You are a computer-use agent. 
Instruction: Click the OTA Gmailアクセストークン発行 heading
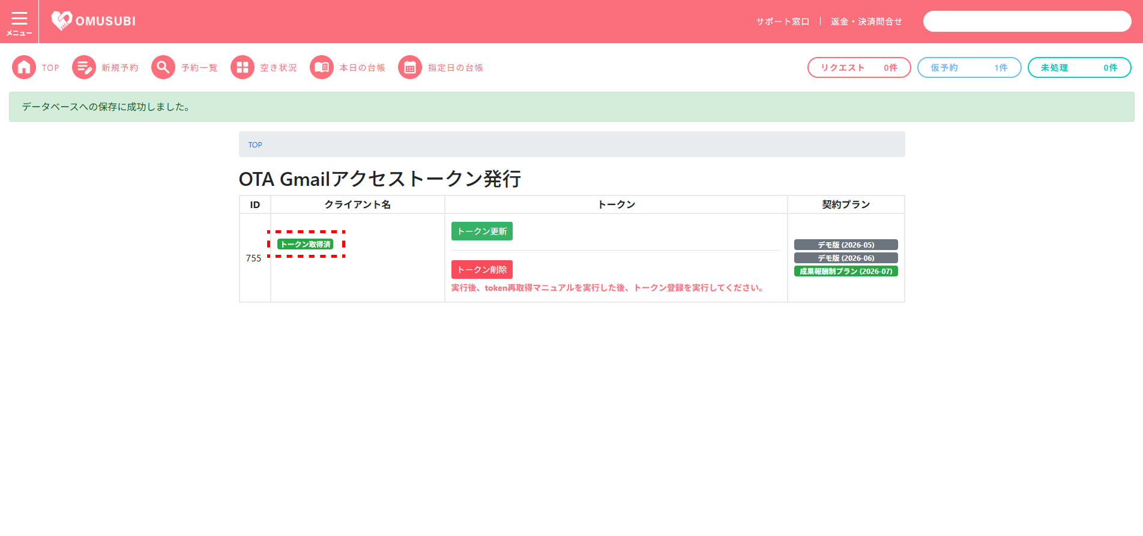[x=380, y=179]
